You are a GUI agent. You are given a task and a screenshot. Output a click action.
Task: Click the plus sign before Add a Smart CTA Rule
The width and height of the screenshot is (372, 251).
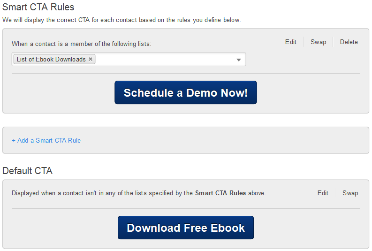(14, 140)
